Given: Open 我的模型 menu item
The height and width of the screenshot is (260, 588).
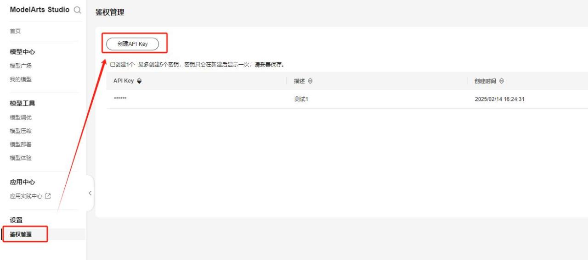Looking at the screenshot, I should [x=21, y=79].
